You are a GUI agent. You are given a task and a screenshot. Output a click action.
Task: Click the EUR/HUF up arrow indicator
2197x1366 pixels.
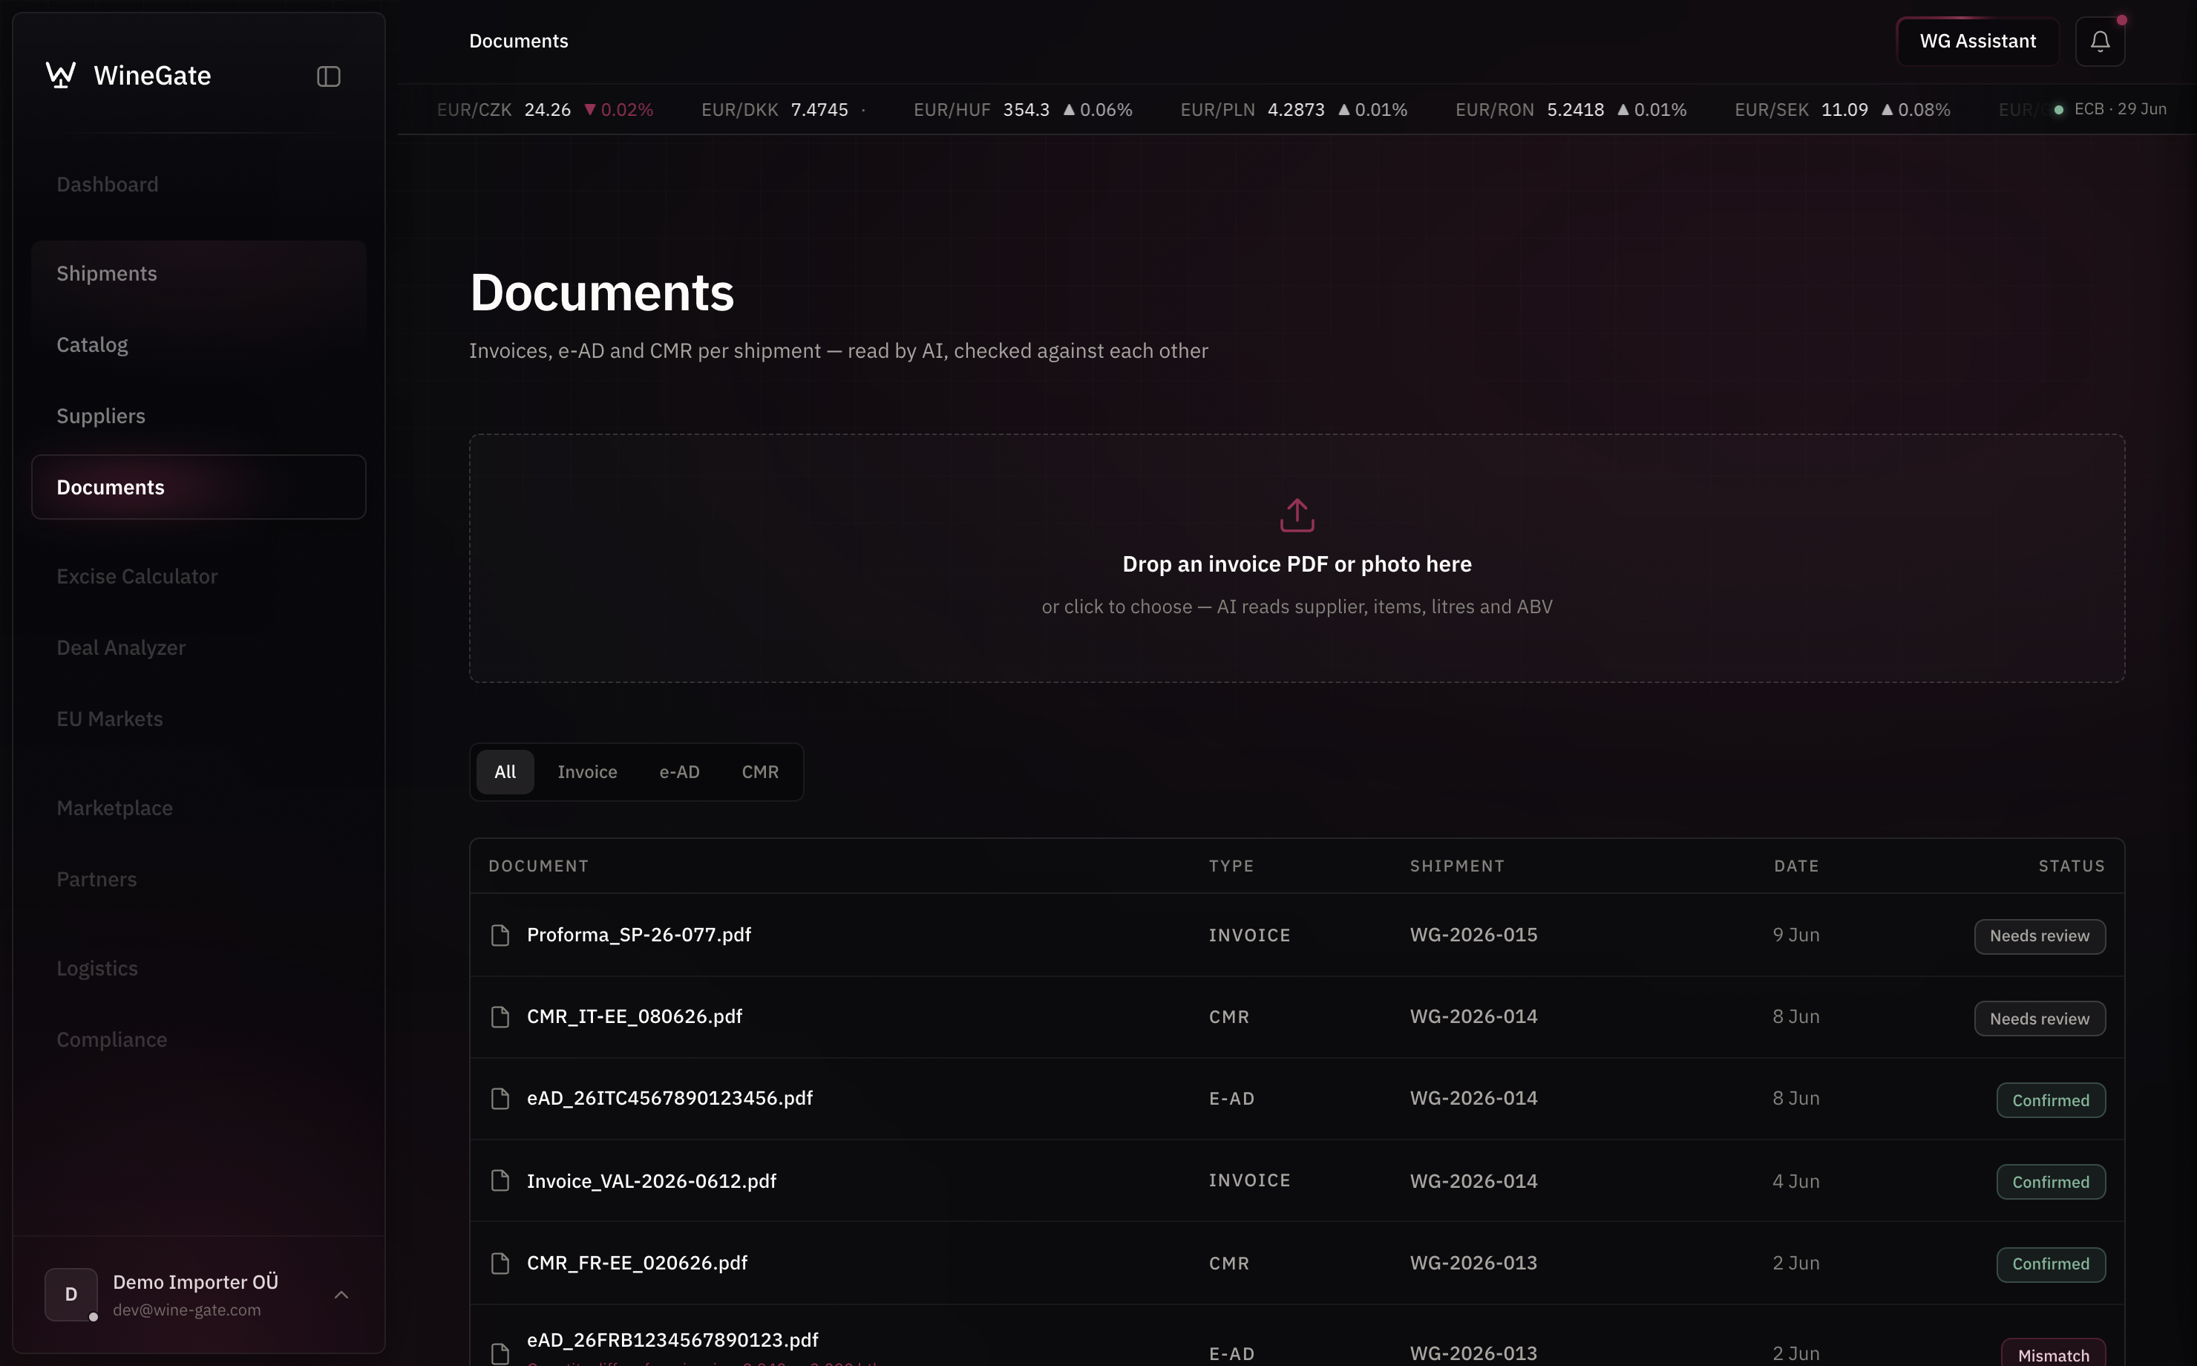(x=1069, y=109)
